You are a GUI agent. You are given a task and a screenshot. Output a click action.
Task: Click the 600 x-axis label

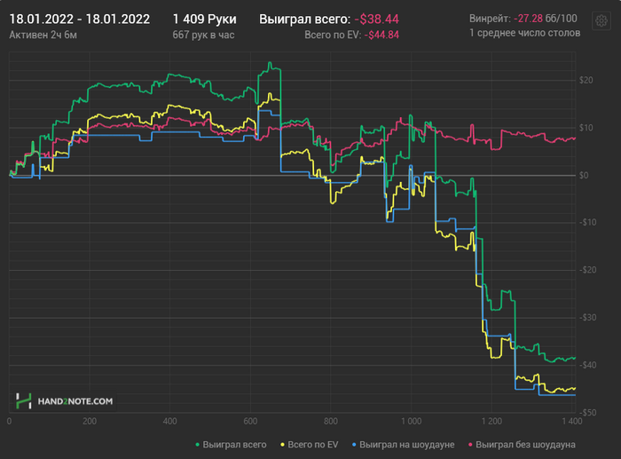tap(250, 421)
